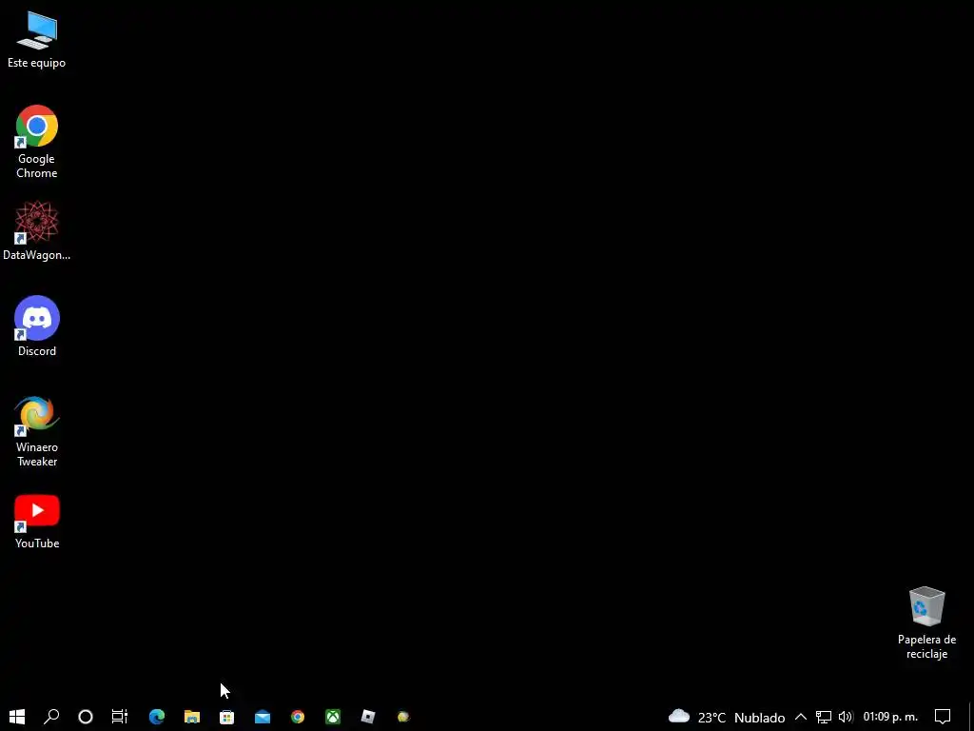974x731 pixels.
Task: Open the volume speaker tray icon
Action: click(846, 718)
